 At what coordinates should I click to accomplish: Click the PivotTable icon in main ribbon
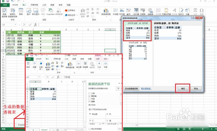tap(4, 12)
